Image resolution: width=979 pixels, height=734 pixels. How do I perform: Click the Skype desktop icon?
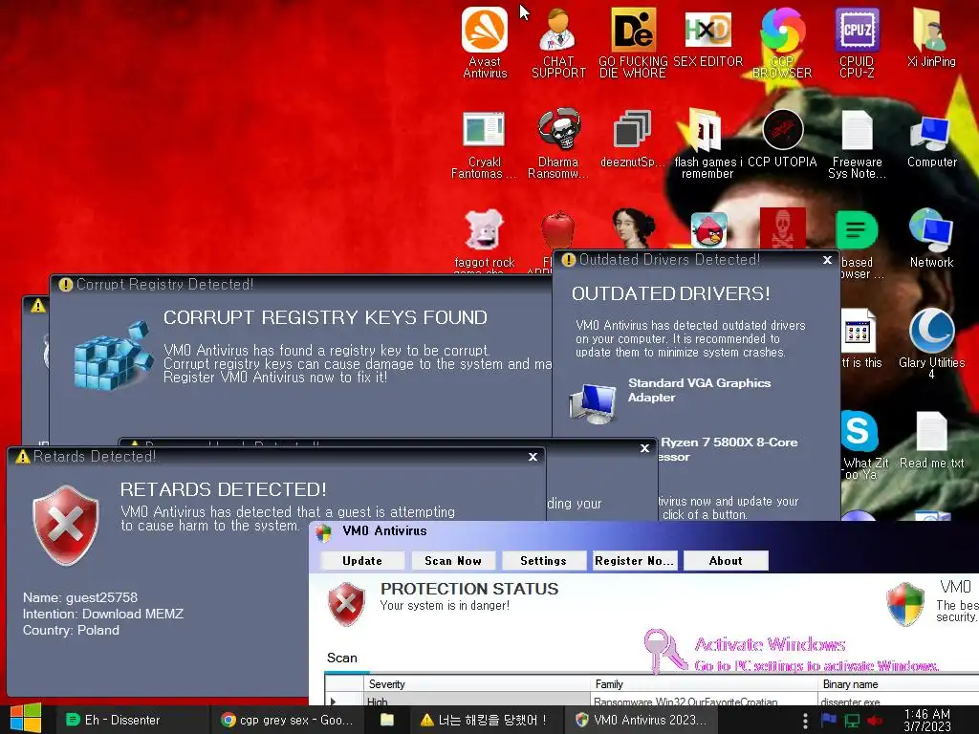(859, 431)
